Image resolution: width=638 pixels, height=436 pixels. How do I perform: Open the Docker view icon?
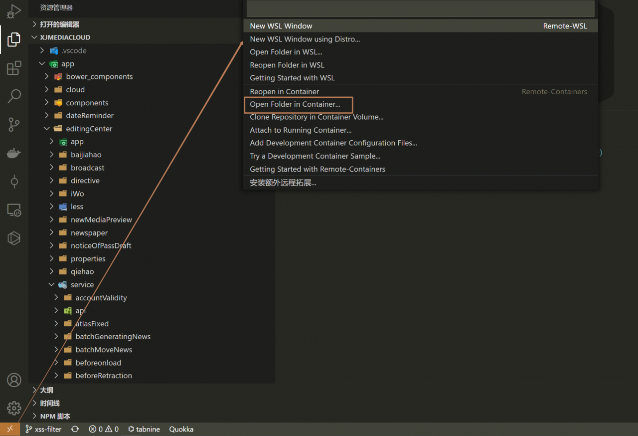click(x=14, y=153)
